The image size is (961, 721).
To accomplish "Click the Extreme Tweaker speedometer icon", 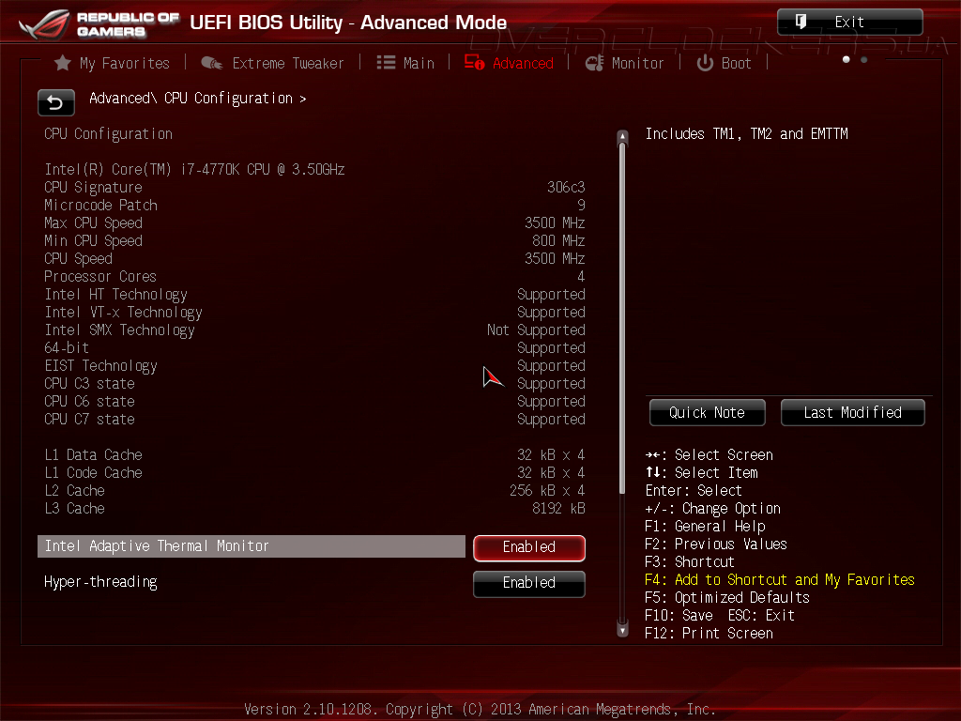I will point(211,63).
